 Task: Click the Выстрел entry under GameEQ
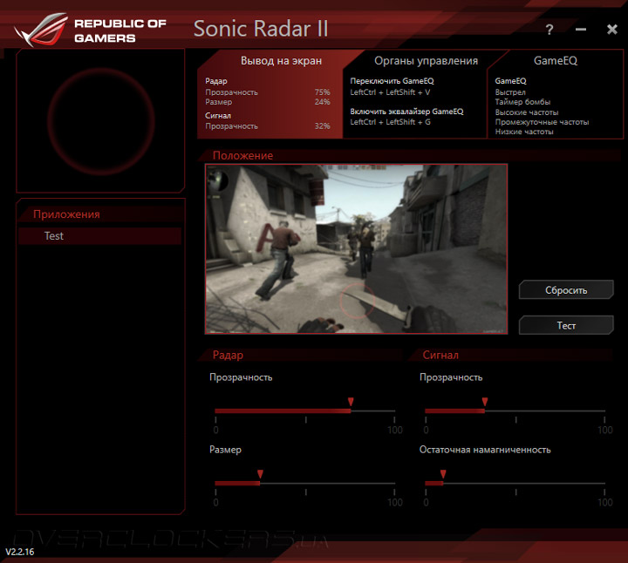[x=510, y=92]
